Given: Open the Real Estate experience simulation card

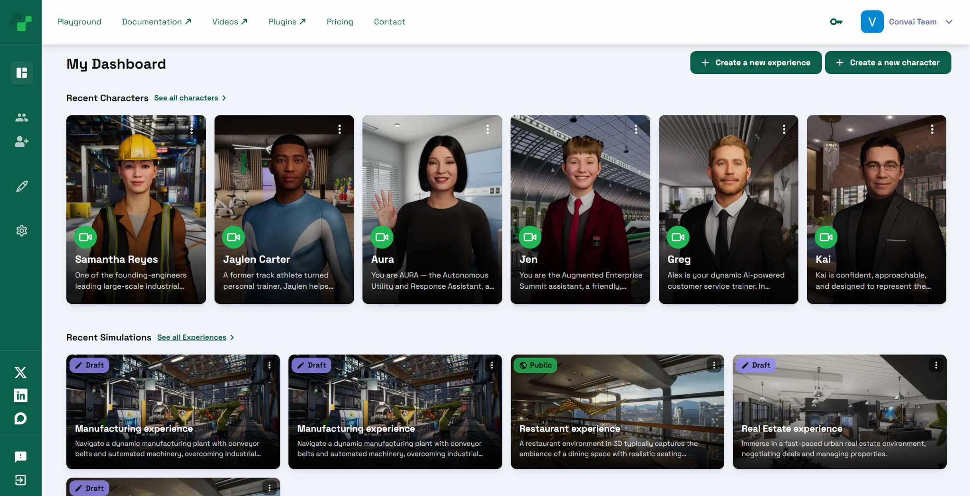Looking at the screenshot, I should (x=840, y=412).
